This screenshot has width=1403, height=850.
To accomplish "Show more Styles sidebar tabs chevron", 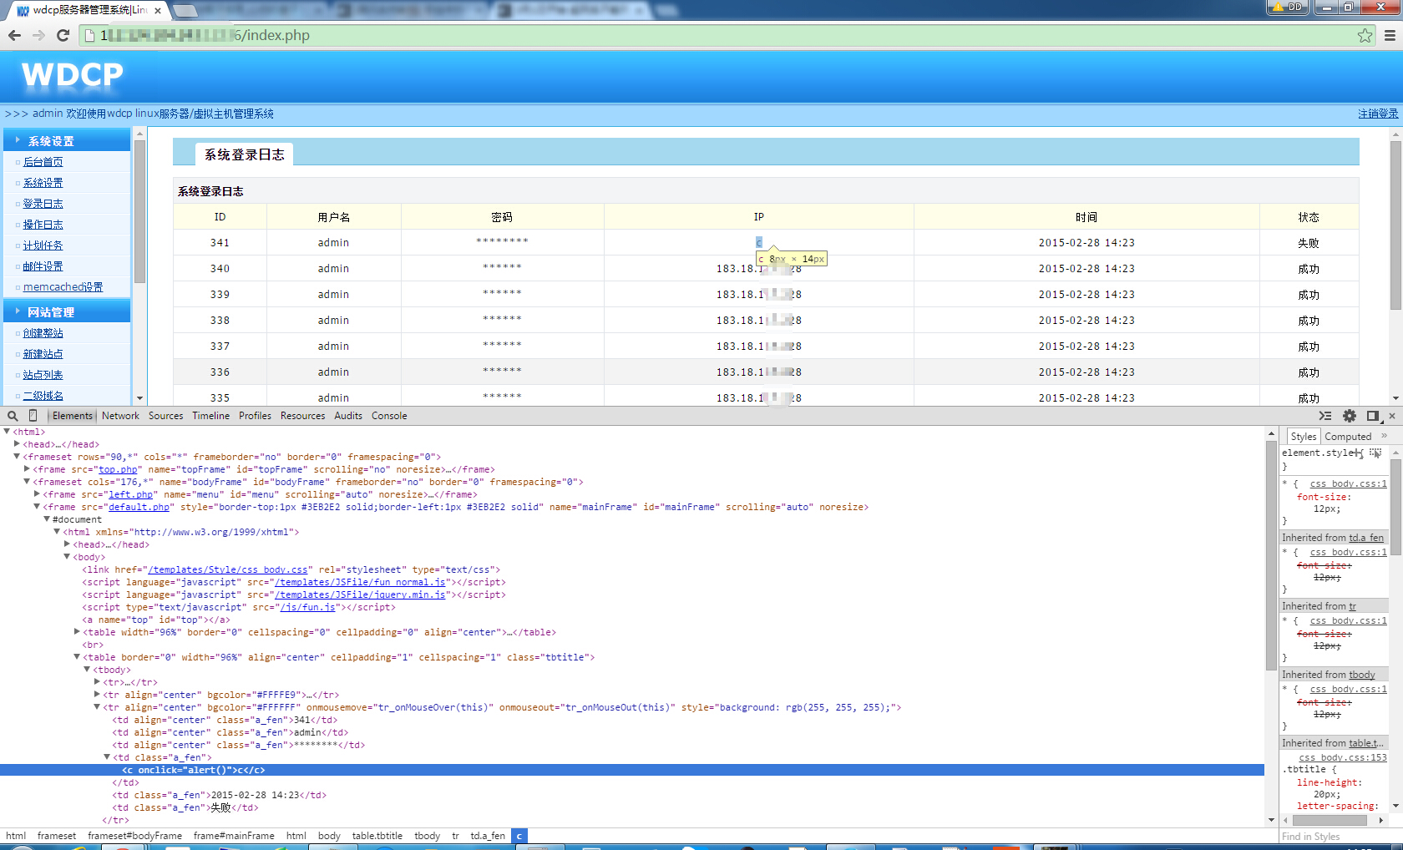I will click(1385, 436).
